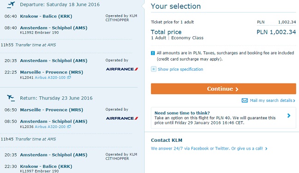Click the blue info exclamation icon
The height and width of the screenshot is (173, 299).
(x=153, y=53)
